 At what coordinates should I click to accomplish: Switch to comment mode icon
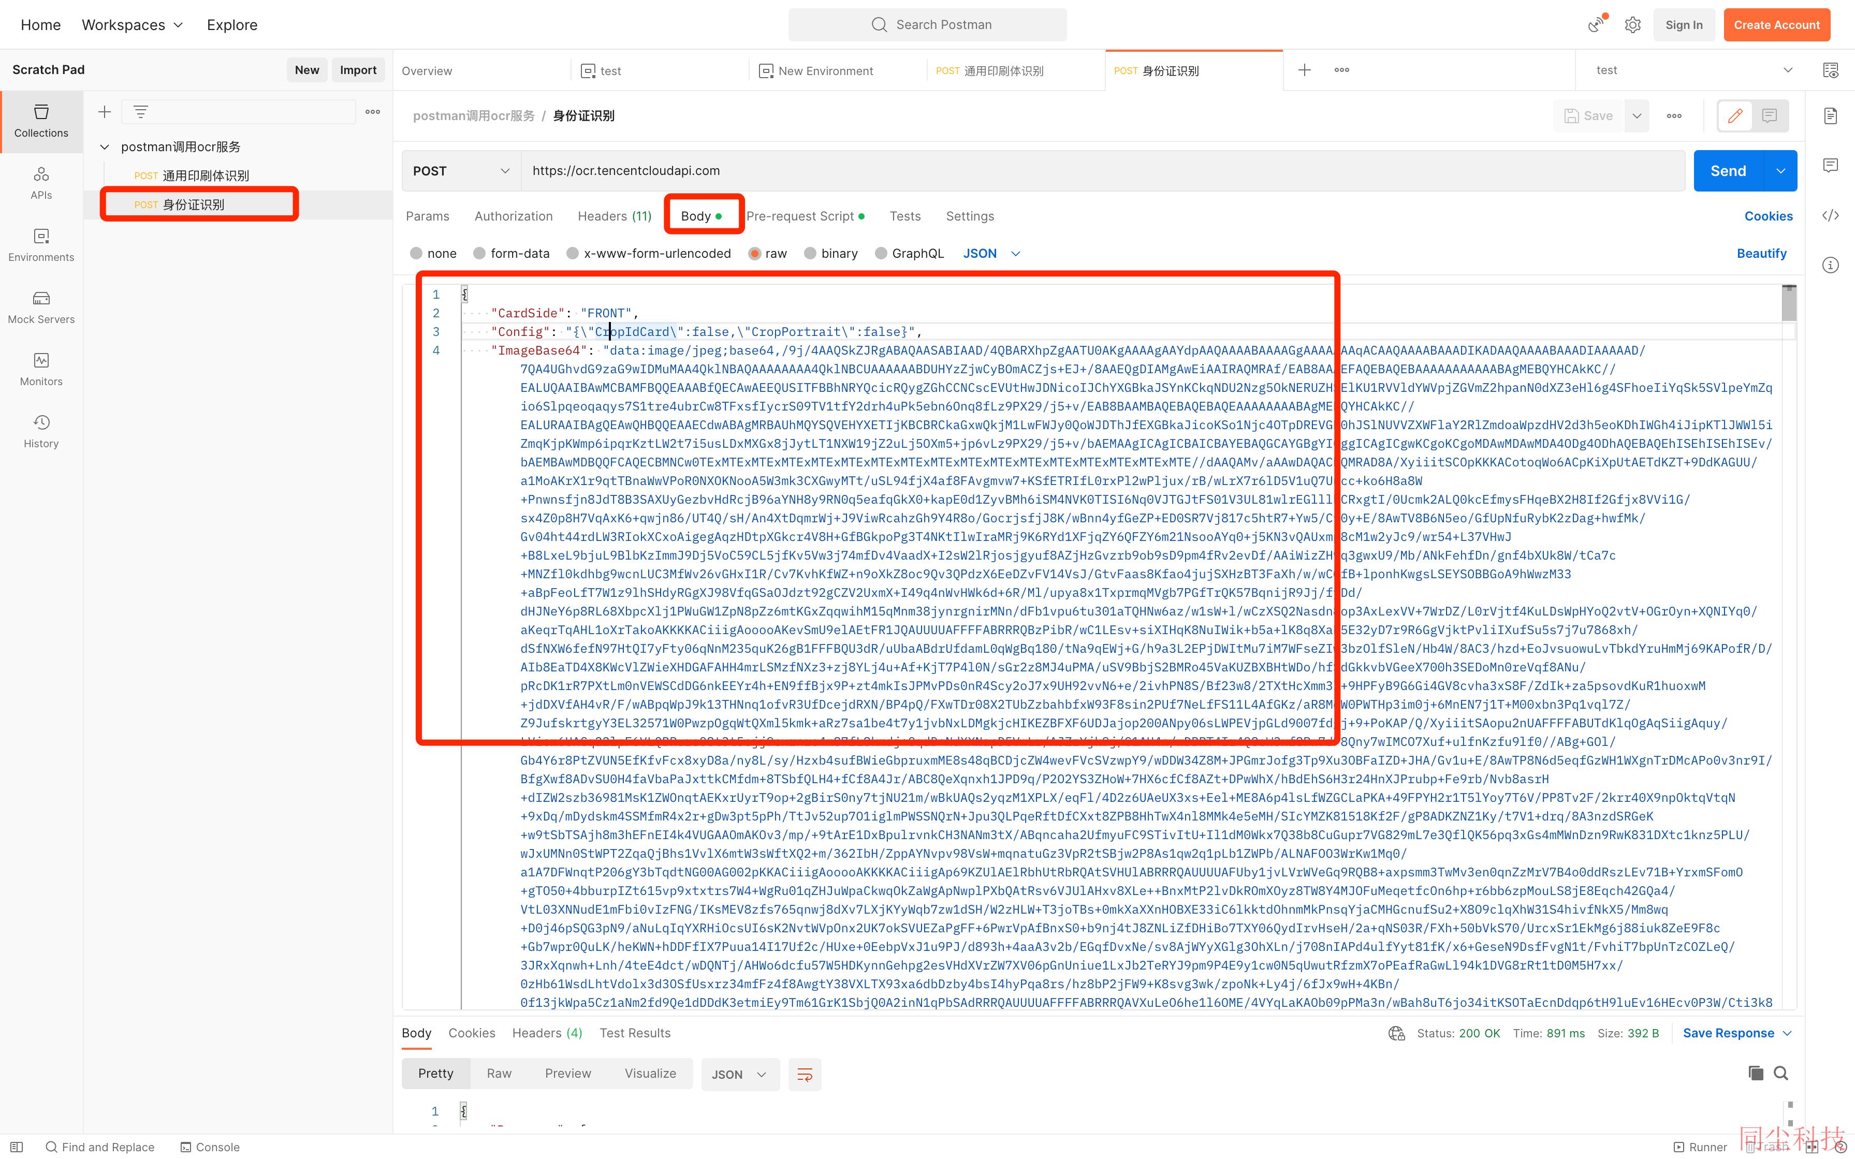(1770, 116)
